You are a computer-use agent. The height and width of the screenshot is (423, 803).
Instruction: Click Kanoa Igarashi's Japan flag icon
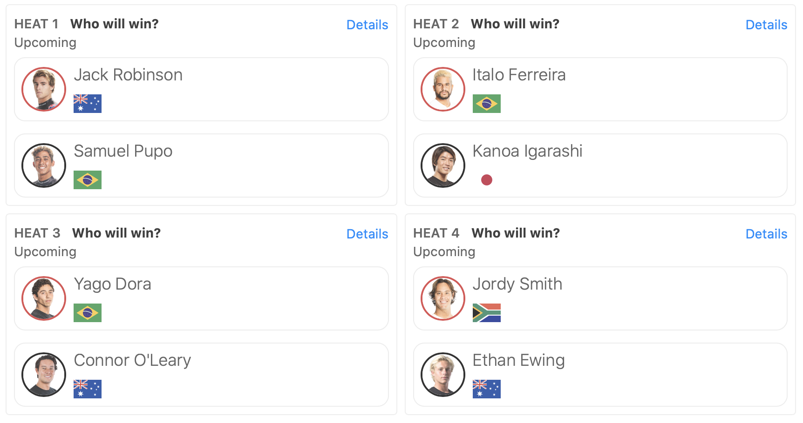coord(486,180)
